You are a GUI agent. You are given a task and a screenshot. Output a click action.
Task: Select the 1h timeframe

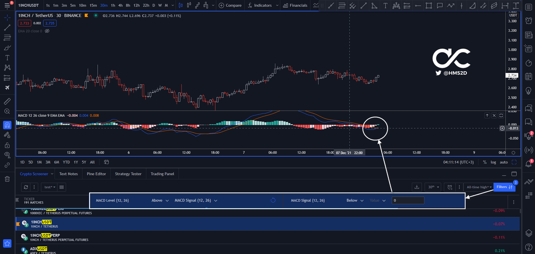[x=113, y=5]
